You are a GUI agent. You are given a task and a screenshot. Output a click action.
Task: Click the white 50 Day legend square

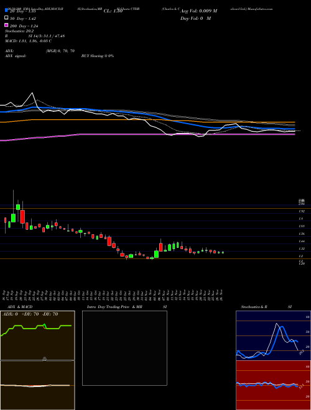click(6, 18)
